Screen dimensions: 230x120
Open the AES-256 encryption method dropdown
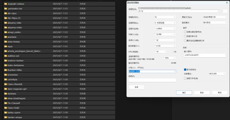pos(217,74)
